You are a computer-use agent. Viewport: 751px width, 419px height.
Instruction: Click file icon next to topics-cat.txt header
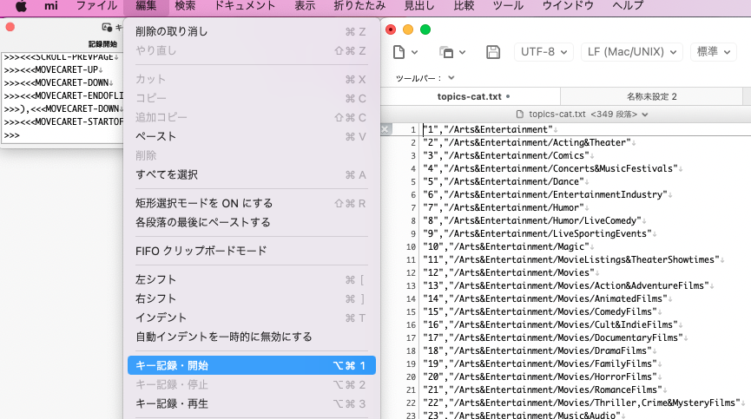coord(520,114)
